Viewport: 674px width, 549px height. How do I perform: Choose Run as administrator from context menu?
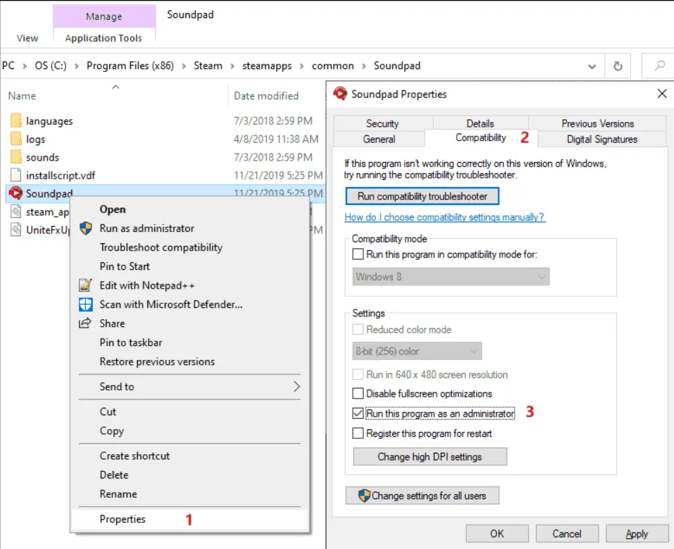tap(189, 228)
